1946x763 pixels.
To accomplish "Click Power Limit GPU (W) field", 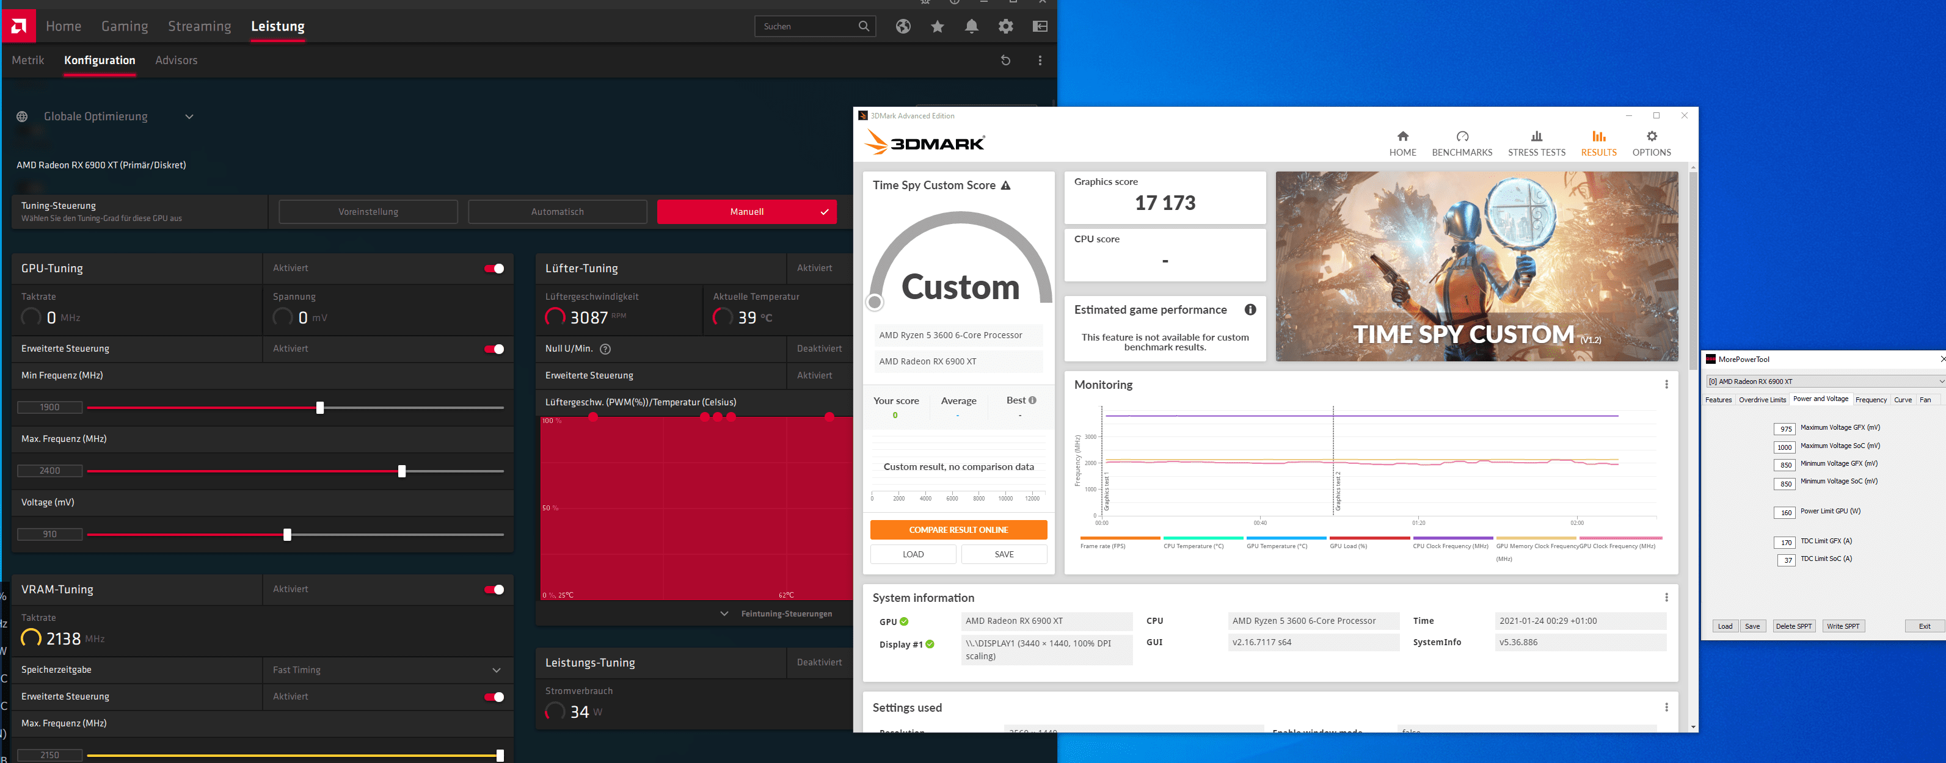I will (x=1784, y=513).
